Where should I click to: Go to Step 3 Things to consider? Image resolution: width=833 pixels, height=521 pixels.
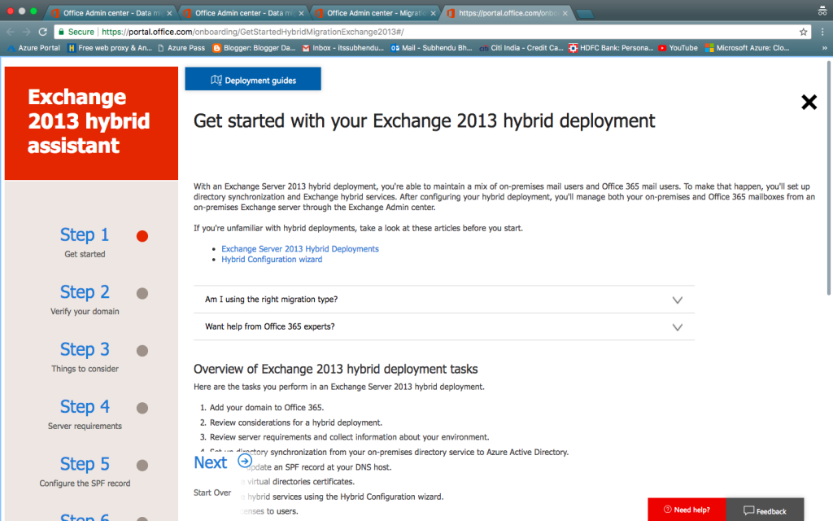[85, 357]
